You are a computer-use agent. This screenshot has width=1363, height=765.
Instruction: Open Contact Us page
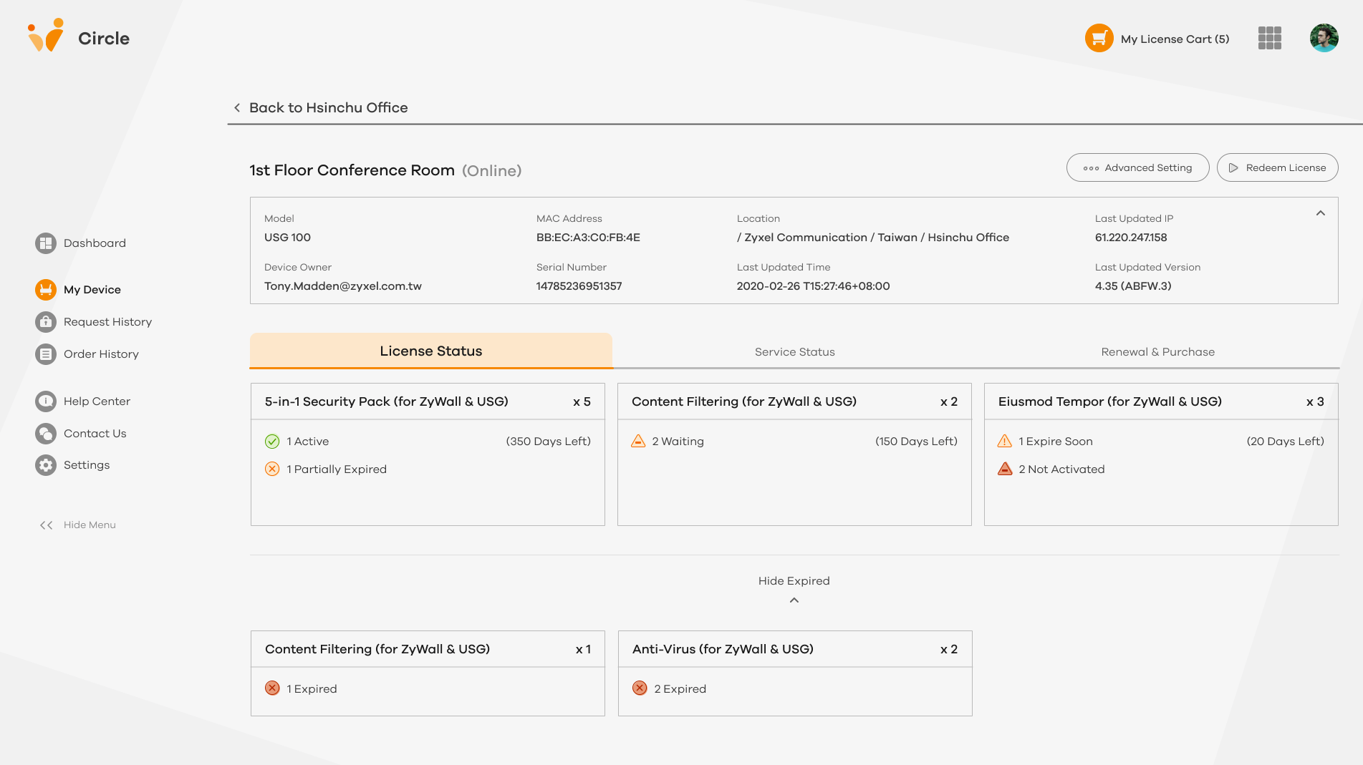(95, 434)
